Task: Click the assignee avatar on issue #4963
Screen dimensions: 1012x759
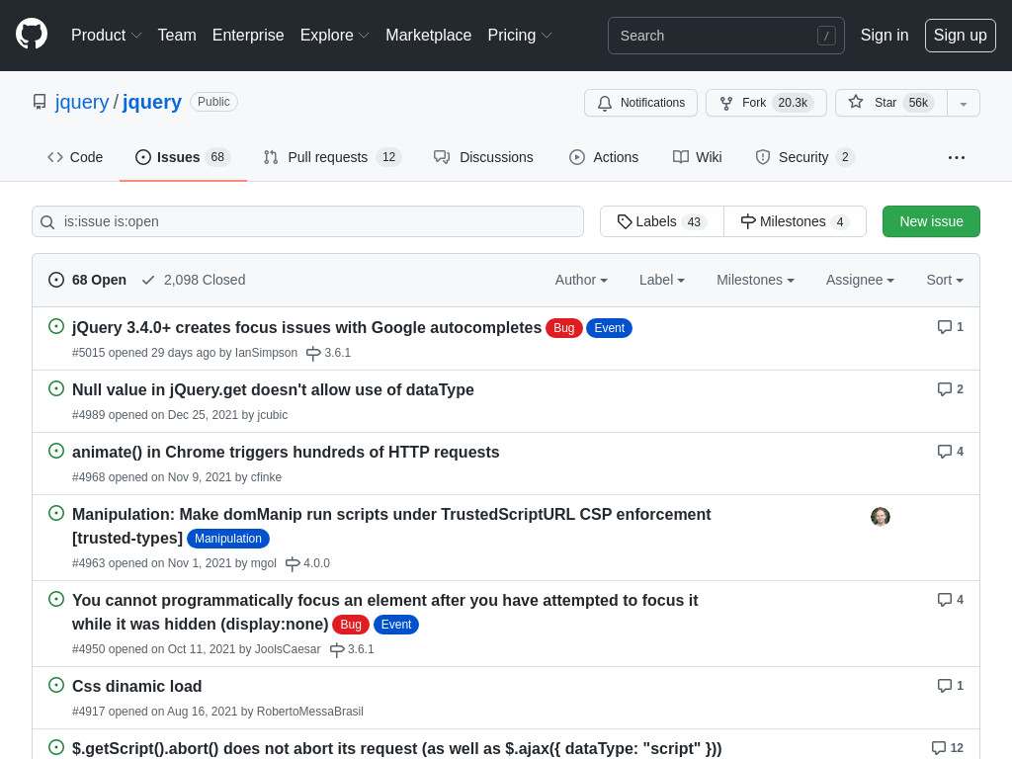Action: tap(881, 516)
